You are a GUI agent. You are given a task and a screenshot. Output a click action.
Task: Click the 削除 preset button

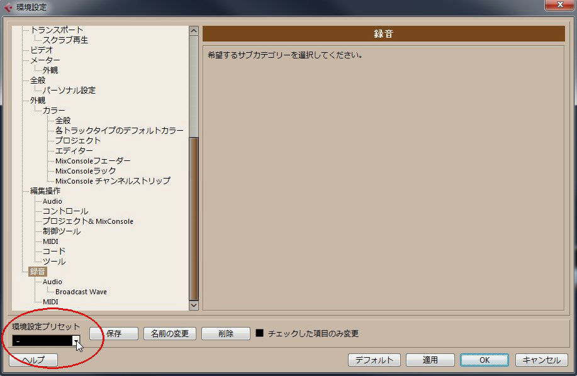[x=226, y=333]
